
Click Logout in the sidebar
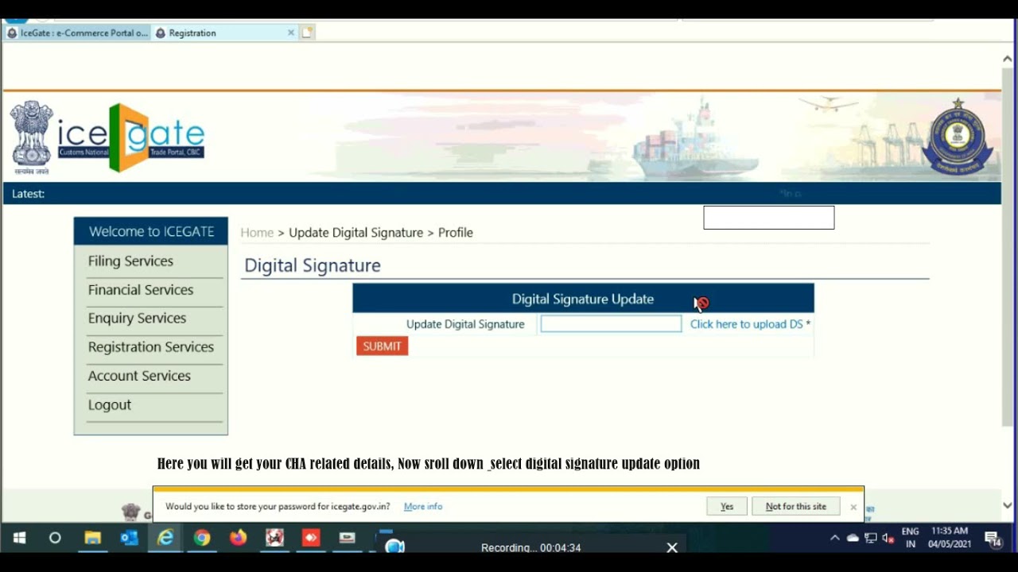(110, 405)
